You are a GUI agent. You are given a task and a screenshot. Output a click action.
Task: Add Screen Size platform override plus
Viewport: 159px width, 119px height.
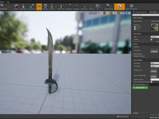coord(157,49)
